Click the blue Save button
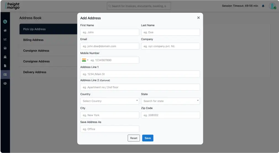 tap(148, 138)
